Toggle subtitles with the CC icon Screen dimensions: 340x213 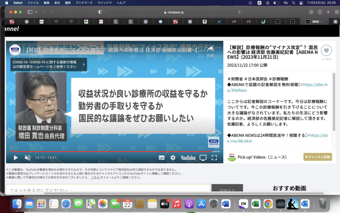162,158
